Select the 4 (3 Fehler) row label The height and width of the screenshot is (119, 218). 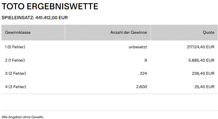[x=15, y=87]
